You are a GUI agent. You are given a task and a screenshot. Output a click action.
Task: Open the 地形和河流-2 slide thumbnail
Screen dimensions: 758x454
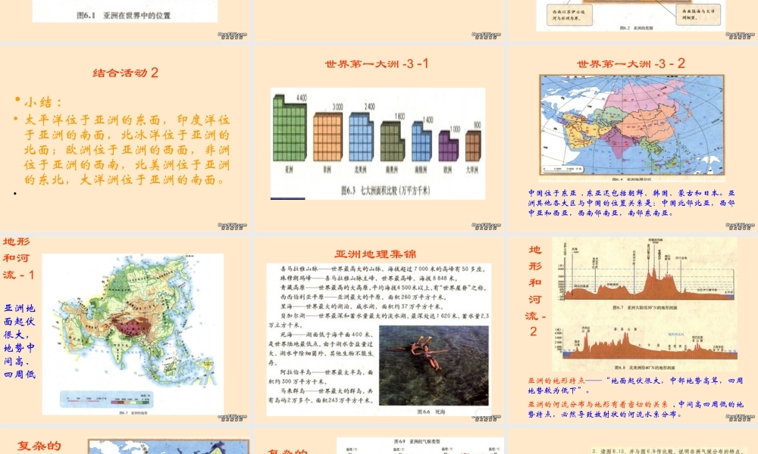tap(632, 330)
